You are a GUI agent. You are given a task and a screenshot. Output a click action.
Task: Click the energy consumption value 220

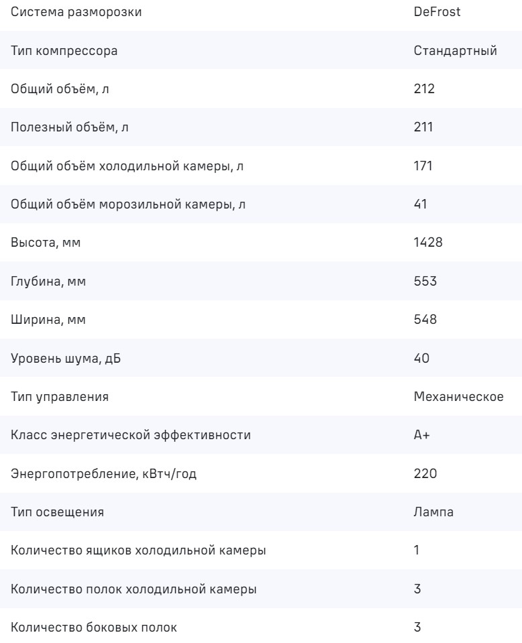[425, 474]
